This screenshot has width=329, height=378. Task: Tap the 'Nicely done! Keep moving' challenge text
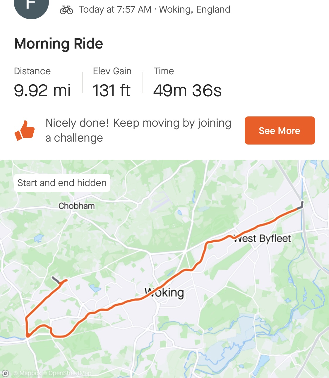coord(138,130)
